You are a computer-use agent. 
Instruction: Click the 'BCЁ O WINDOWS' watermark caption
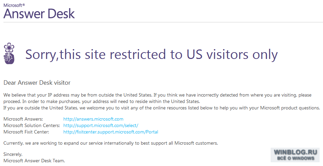[295, 158]
